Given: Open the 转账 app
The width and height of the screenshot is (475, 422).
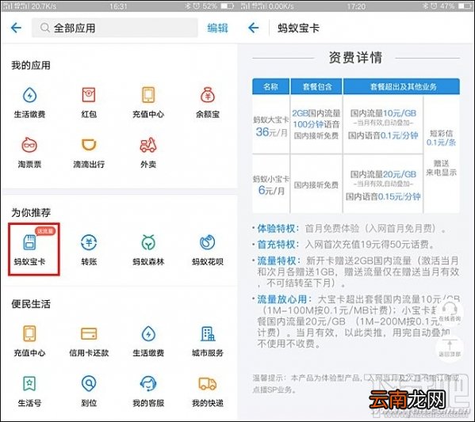Looking at the screenshot, I should pos(89,250).
